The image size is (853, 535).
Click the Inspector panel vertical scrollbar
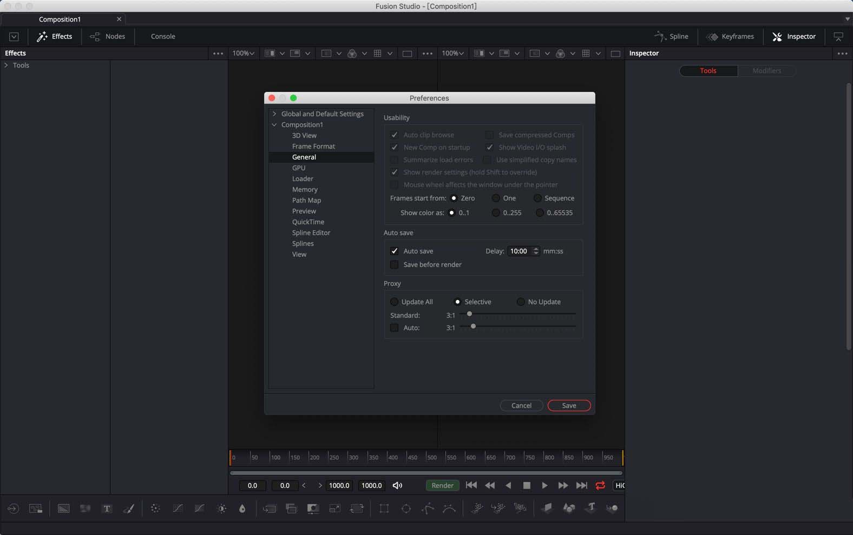tap(849, 216)
